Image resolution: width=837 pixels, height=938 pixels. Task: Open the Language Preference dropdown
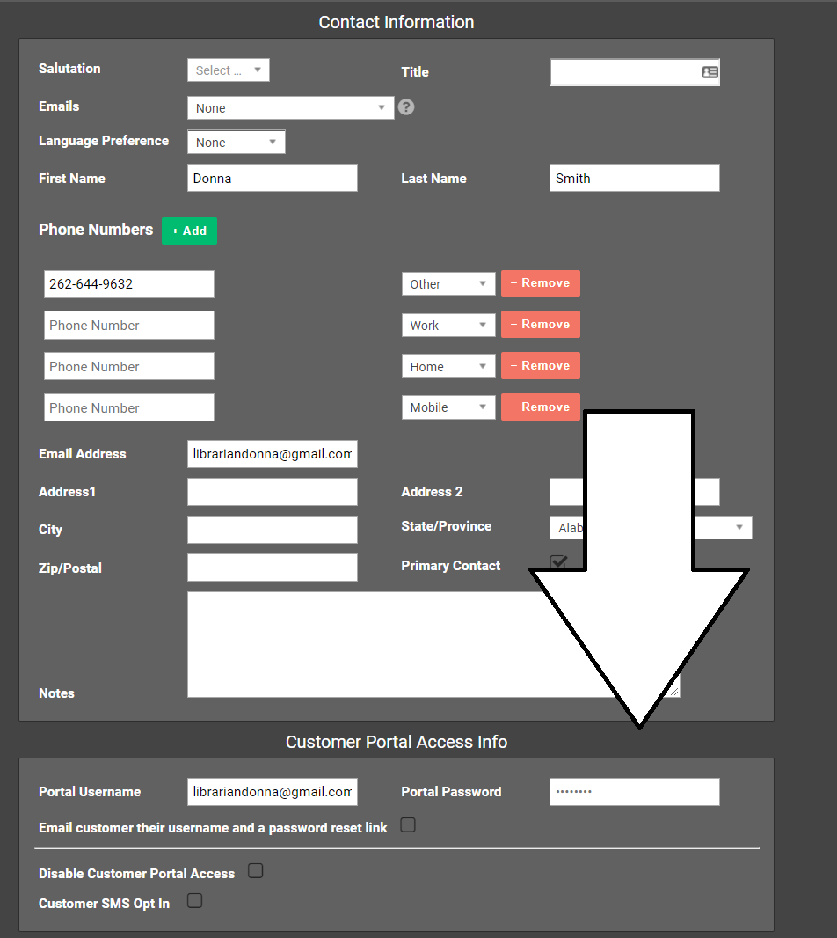click(x=236, y=143)
